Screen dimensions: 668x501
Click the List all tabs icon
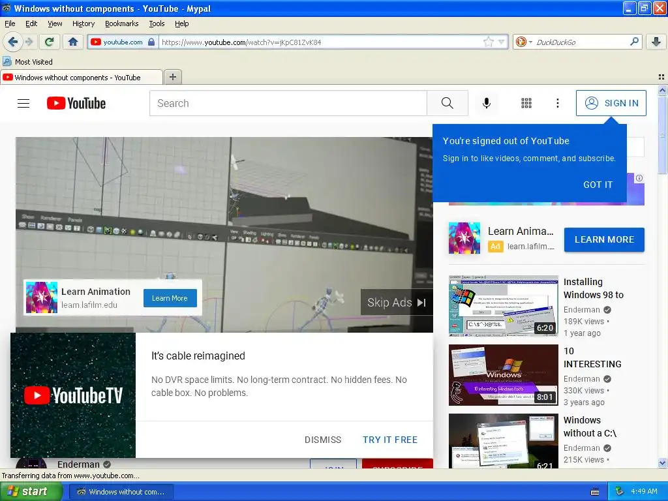pos(661,77)
